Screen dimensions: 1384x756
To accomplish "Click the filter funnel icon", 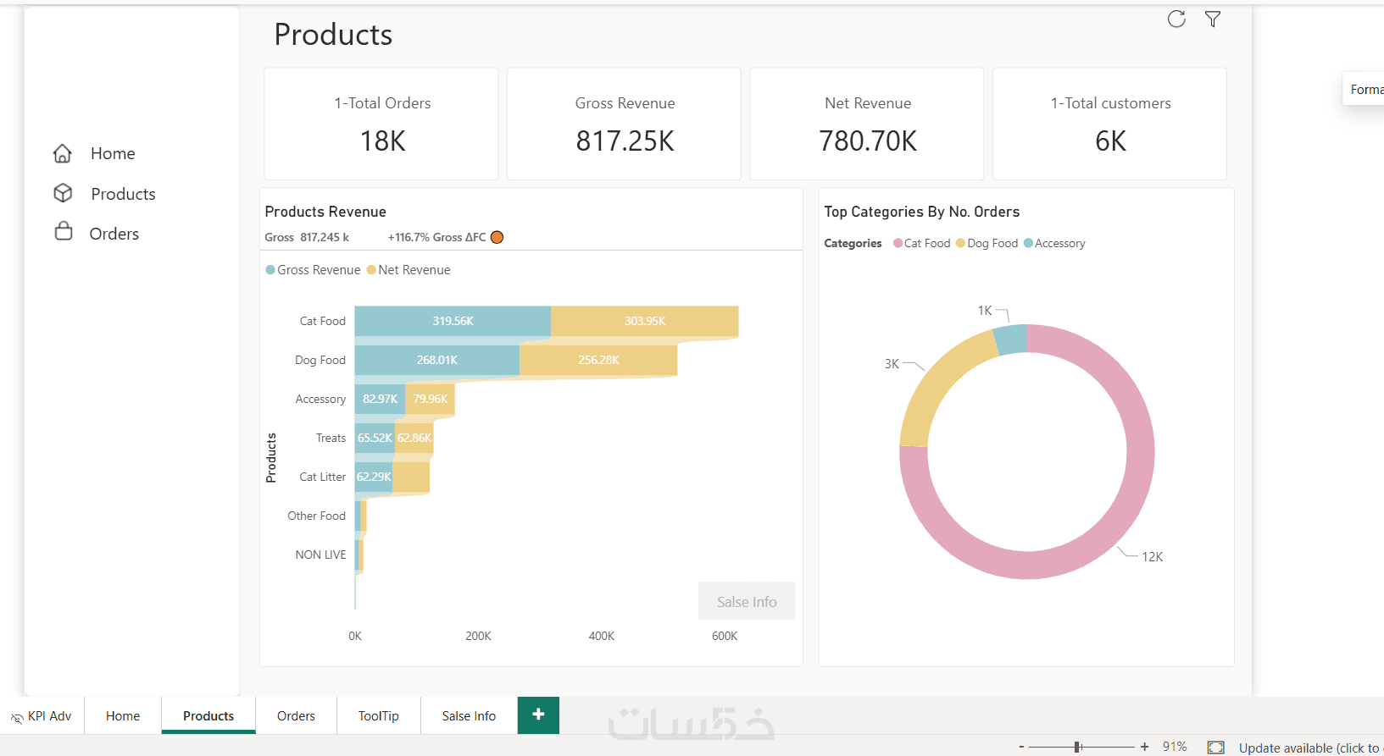I will click(1213, 19).
